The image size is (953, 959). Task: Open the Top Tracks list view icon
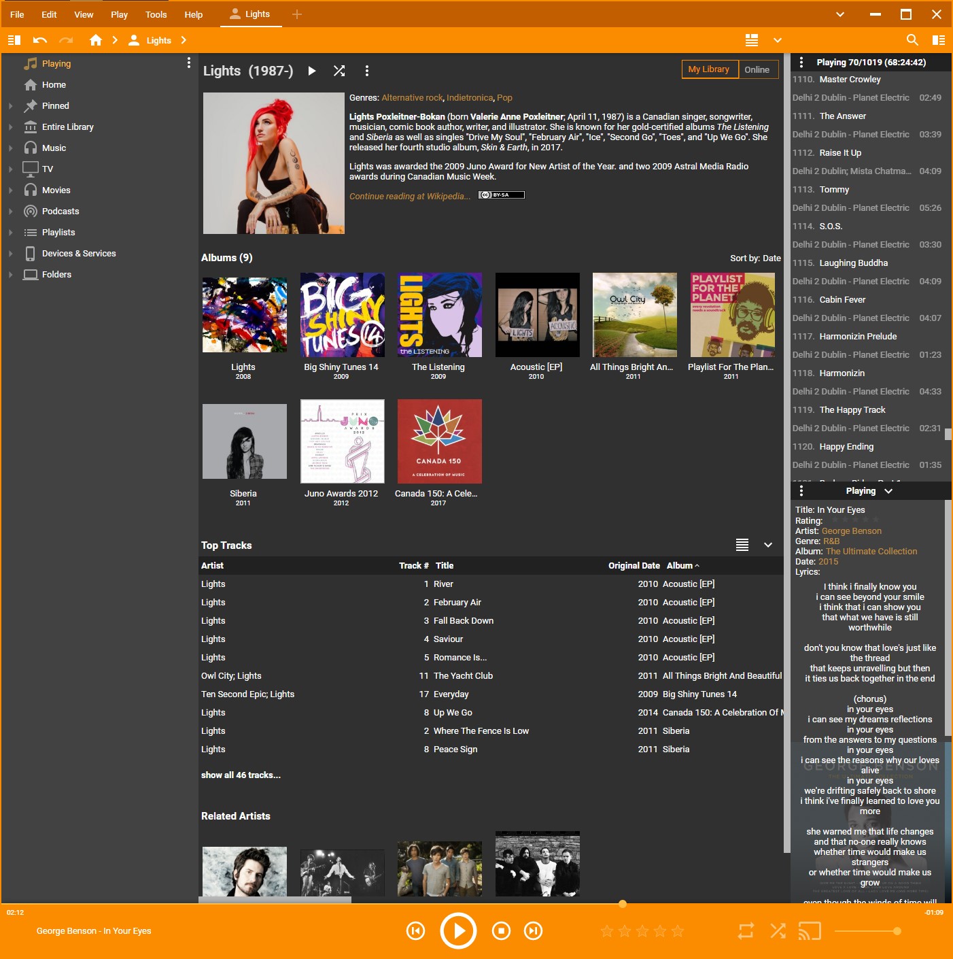tap(742, 545)
